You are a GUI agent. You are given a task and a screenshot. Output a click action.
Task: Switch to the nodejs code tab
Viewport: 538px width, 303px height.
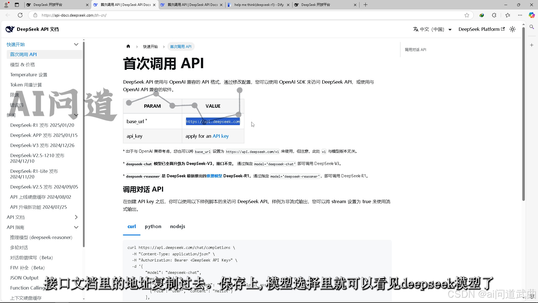tap(177, 226)
